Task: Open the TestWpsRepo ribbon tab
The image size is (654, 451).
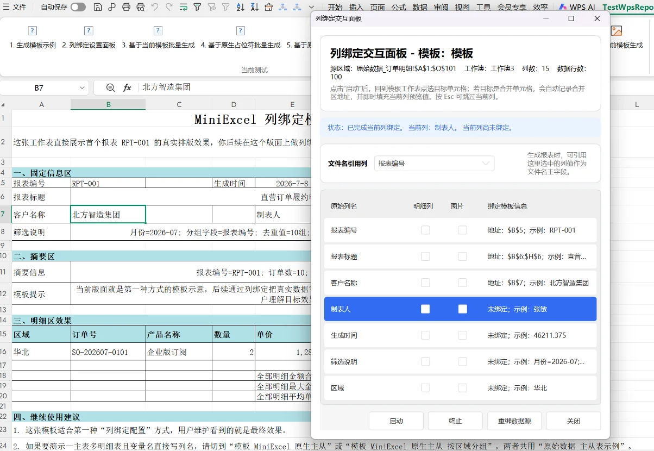Action: pyautogui.click(x=627, y=7)
